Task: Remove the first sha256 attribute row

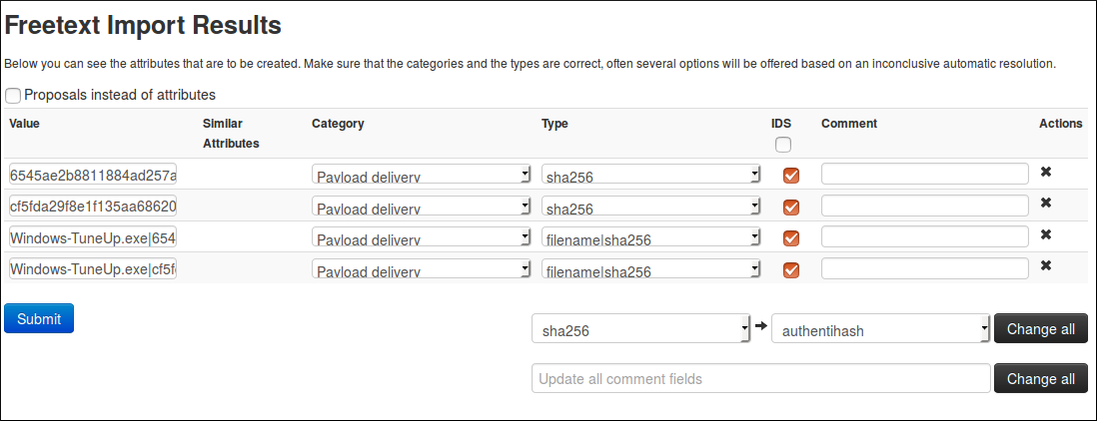Action: [1046, 173]
